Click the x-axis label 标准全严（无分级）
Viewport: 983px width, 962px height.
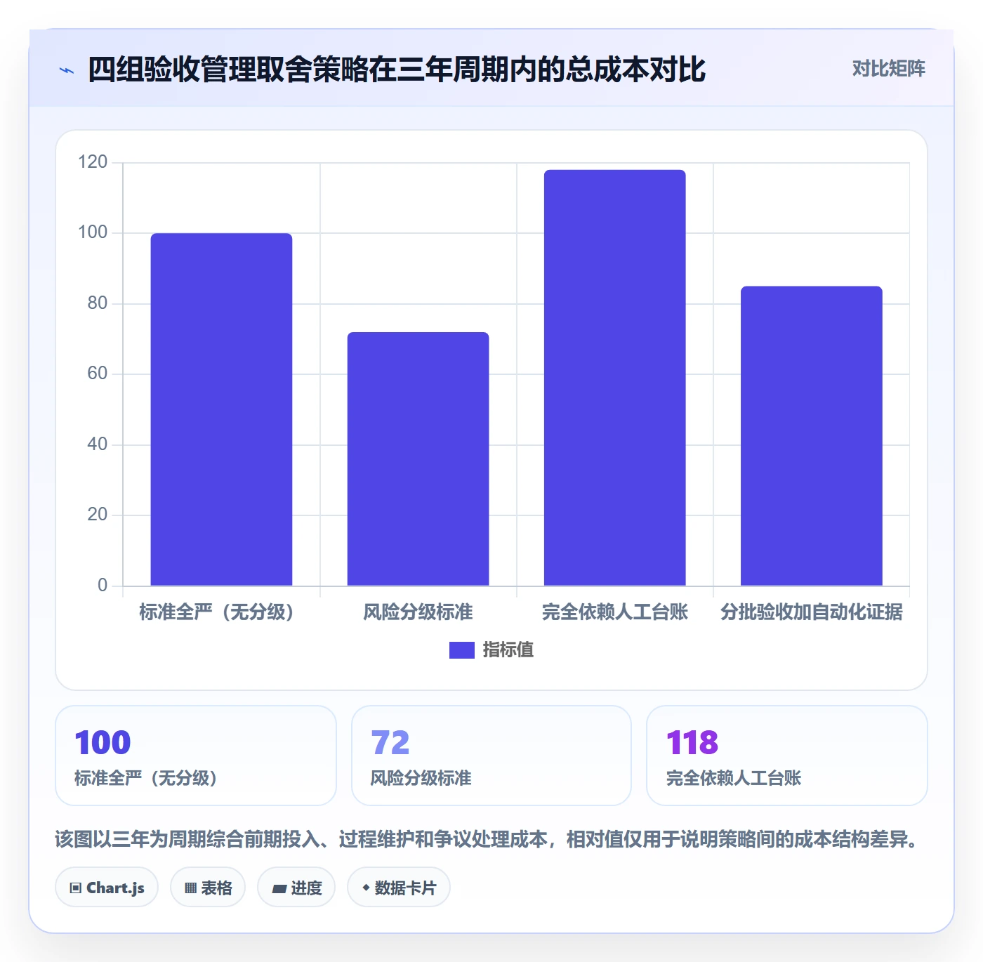tap(217, 612)
